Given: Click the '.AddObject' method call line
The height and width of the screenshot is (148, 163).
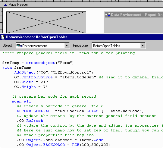Looking at the screenshot, I should pyautogui.click(x=52, y=72).
